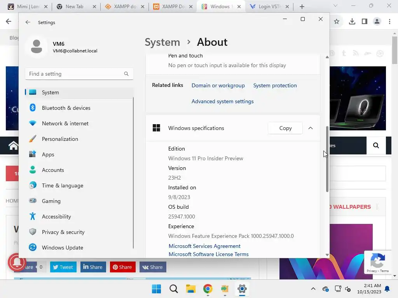The width and height of the screenshot is (398, 298).
Task: Open Domain or workgroup link
Action: (218, 85)
